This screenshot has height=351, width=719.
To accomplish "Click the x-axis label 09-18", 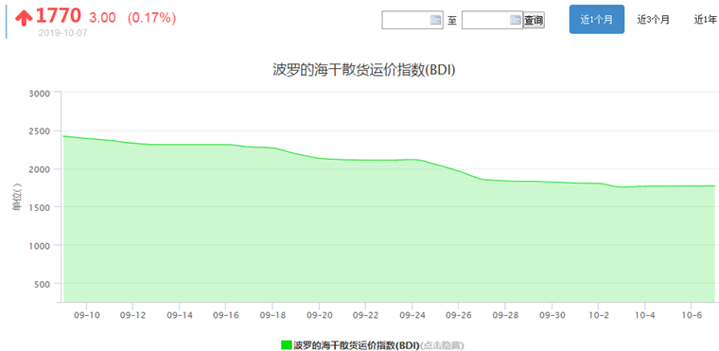I will coord(272,315).
